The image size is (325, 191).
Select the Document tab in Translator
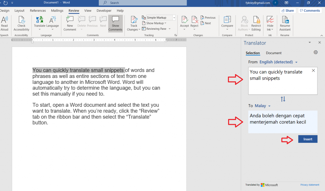[274, 53]
